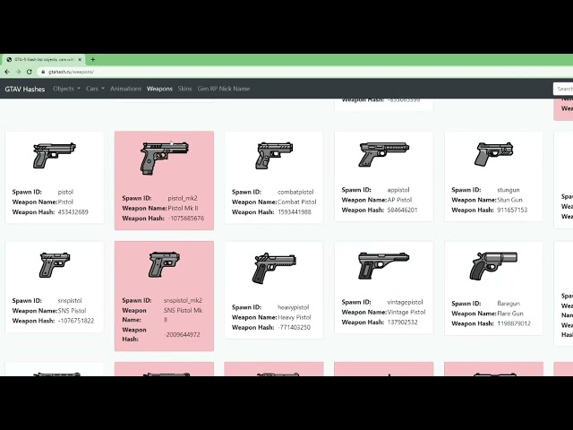Viewport: 573px width, 430px height.
Task: Click the SNS Pistol Mk II image
Action: [x=165, y=264]
